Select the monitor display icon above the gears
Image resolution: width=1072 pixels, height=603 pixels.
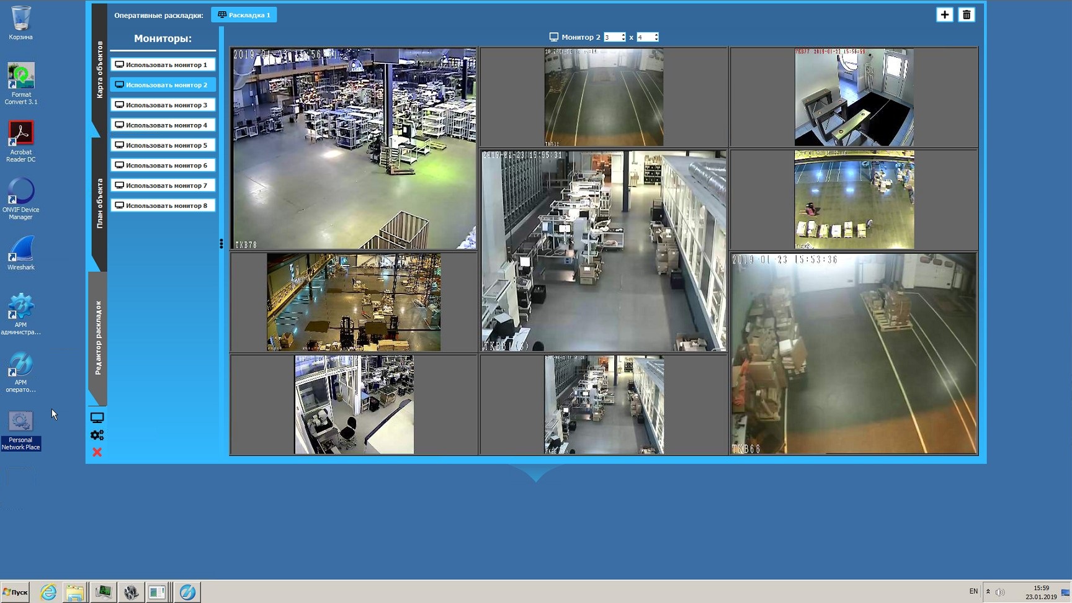tap(97, 417)
